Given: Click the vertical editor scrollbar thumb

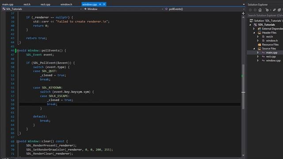Looking at the screenshot, I should pyautogui.click(x=243, y=87).
